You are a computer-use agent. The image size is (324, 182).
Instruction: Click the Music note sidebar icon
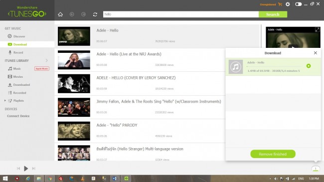(10, 68)
